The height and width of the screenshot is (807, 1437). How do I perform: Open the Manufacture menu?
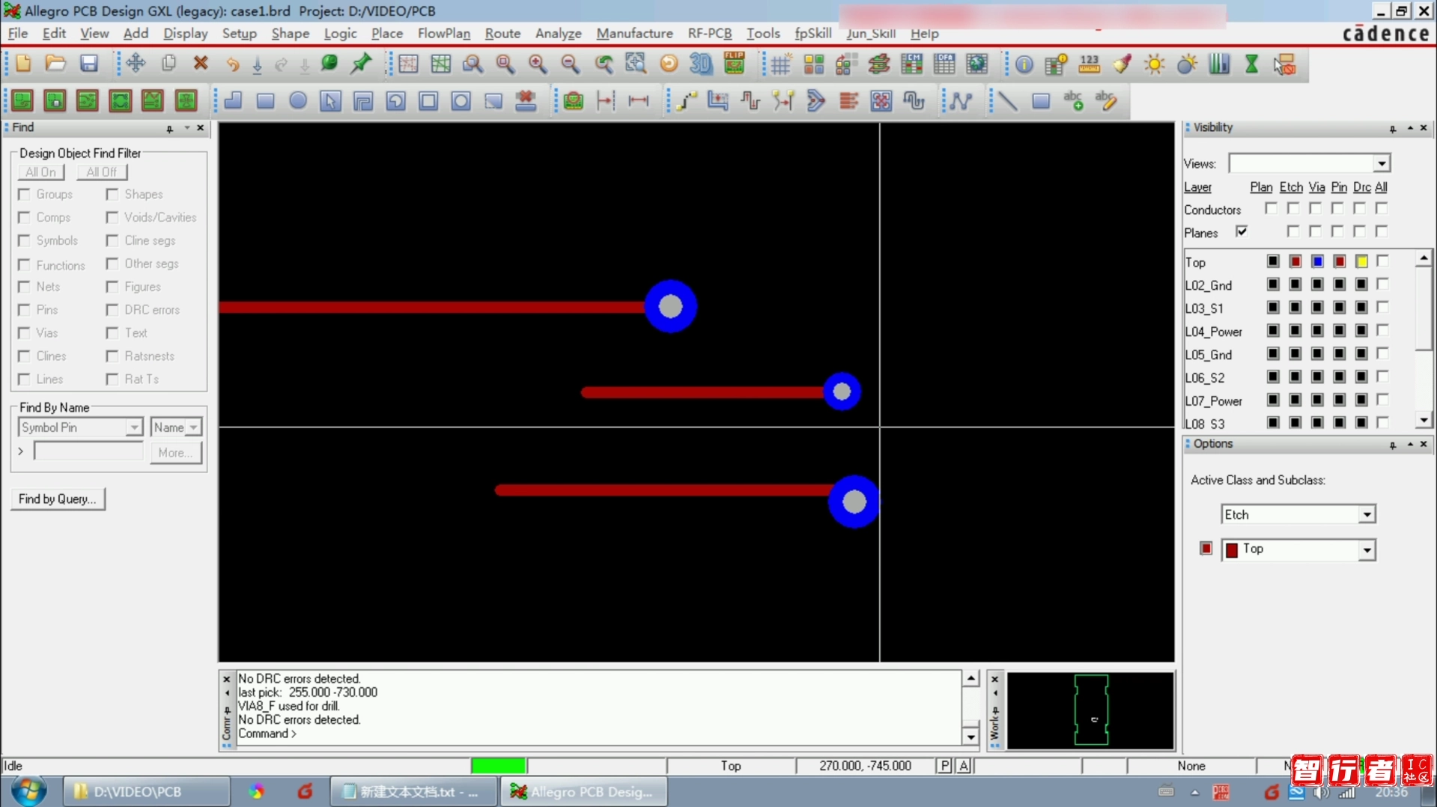[634, 34]
